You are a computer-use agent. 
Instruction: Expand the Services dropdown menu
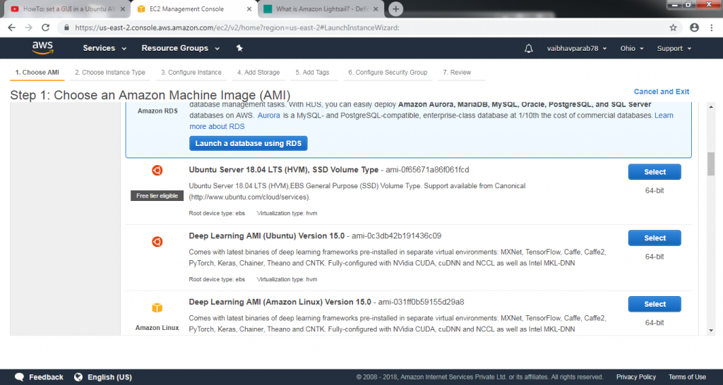104,48
